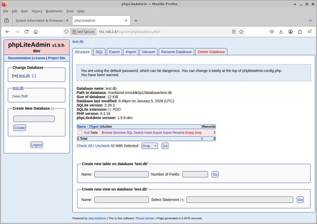The height and width of the screenshot is (224, 317).
Task: Bookmark this page with star icon
Action: click(241, 32)
